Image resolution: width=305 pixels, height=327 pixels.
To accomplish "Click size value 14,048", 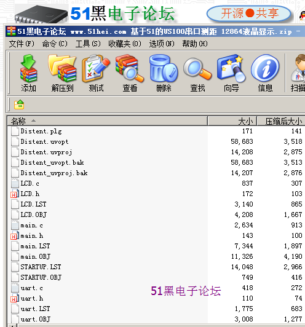I will (242, 267).
